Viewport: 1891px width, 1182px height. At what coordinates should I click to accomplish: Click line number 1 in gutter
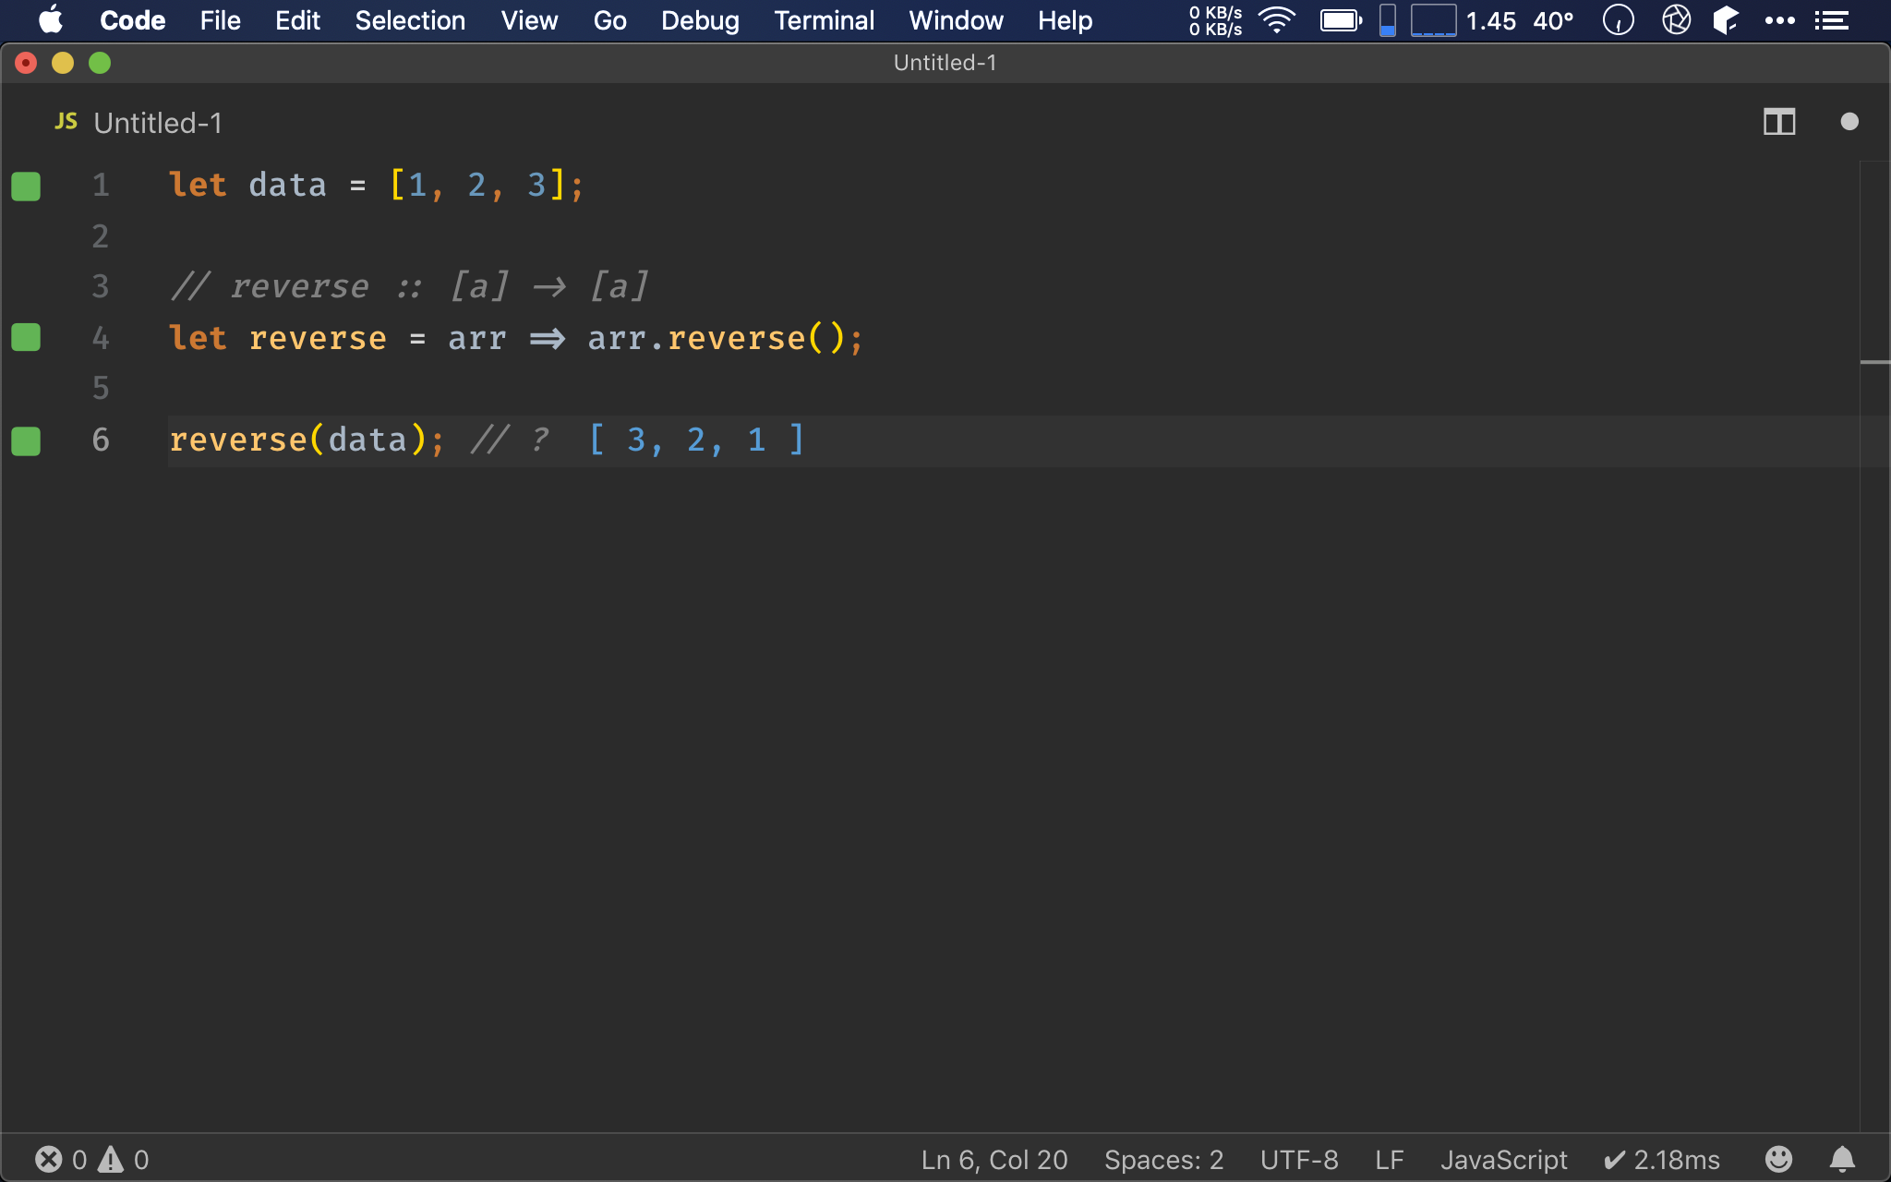[101, 186]
